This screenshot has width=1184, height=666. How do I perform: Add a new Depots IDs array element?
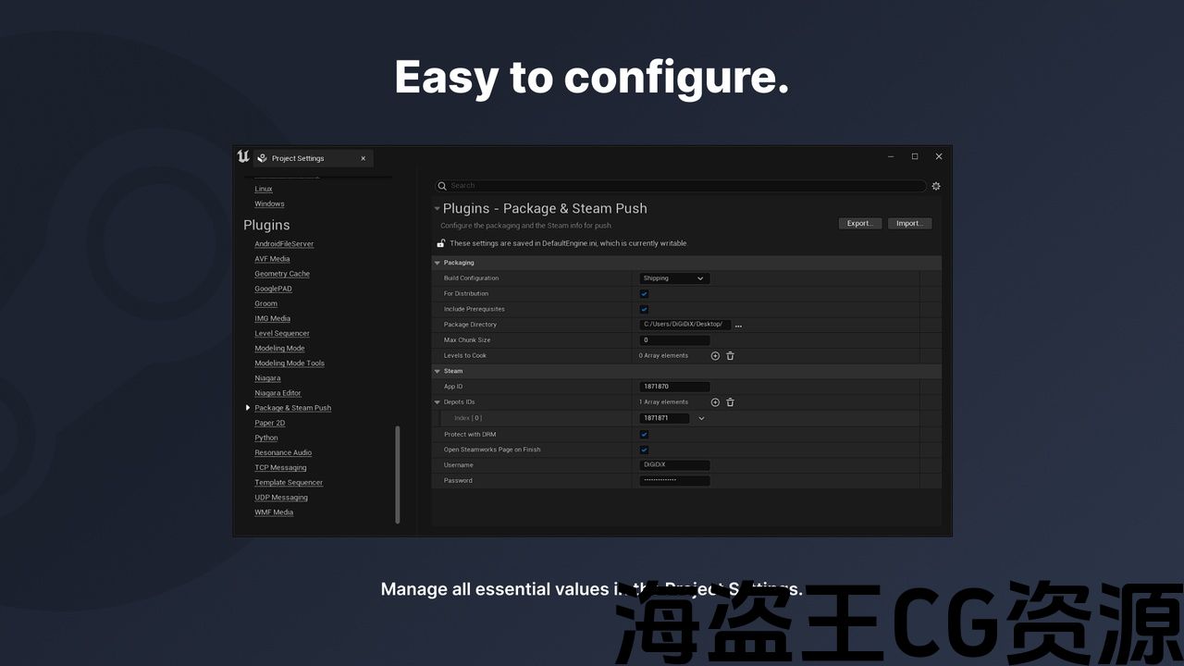(715, 402)
